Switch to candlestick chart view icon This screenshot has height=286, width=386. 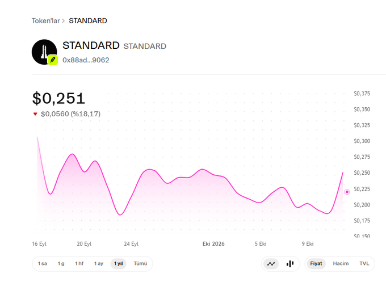coord(290,264)
